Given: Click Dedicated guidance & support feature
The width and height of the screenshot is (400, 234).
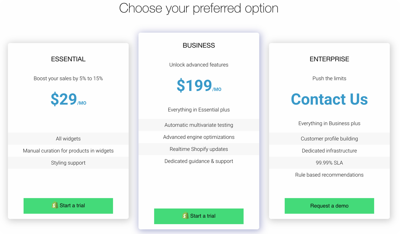Looking at the screenshot, I should click(x=199, y=161).
